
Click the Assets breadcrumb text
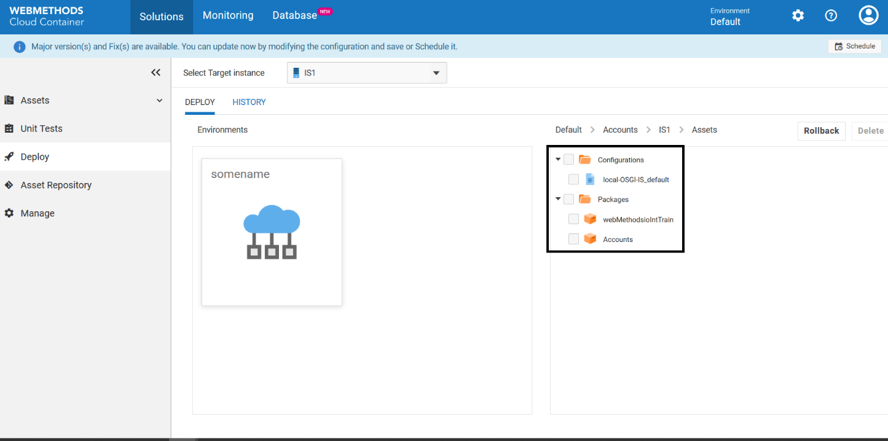pyautogui.click(x=704, y=130)
